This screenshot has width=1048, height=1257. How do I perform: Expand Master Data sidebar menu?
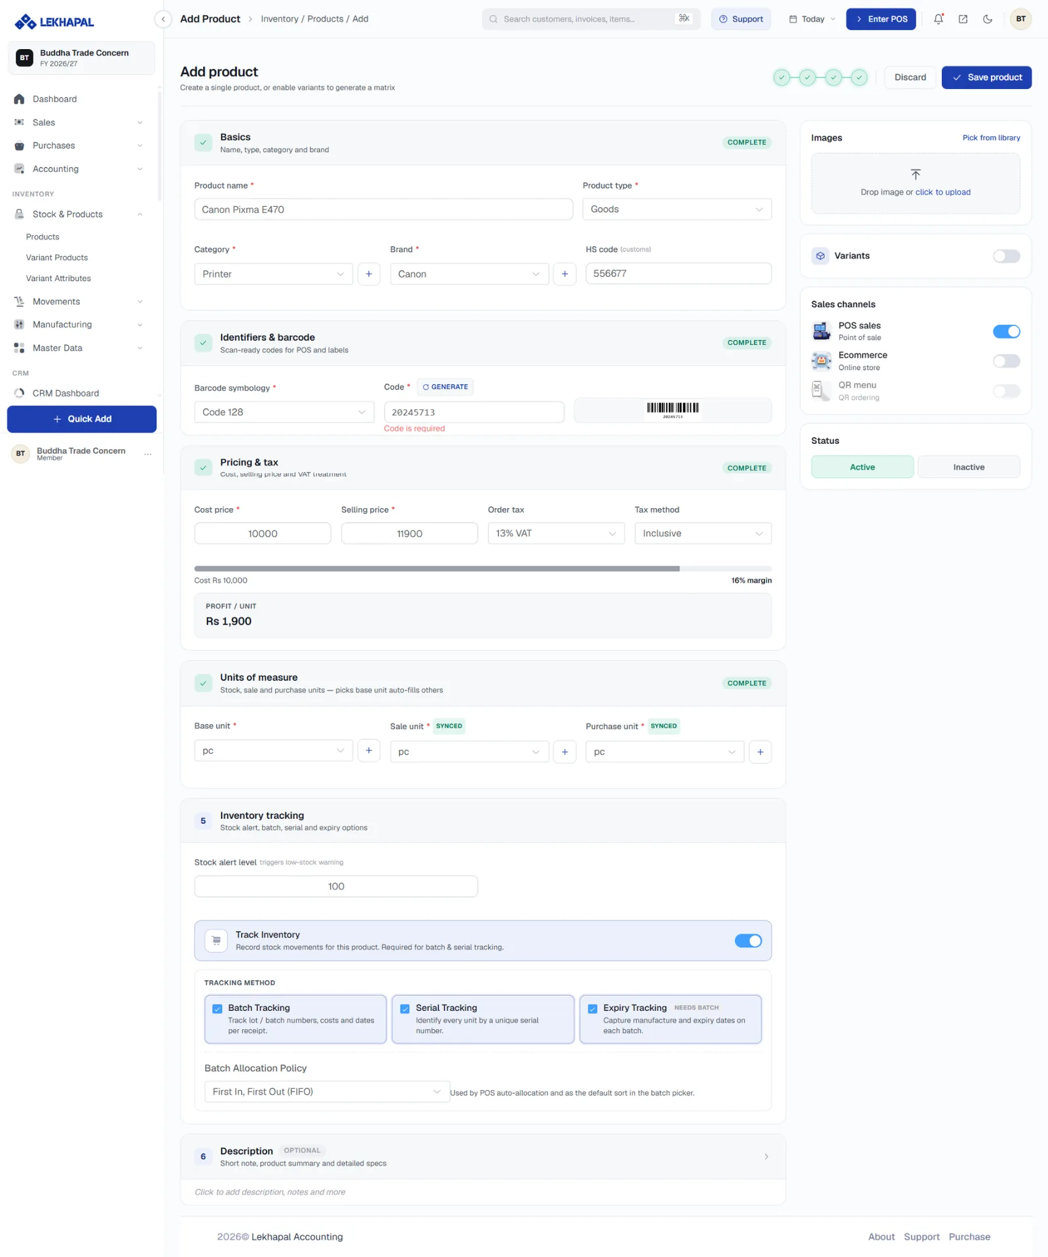click(79, 348)
